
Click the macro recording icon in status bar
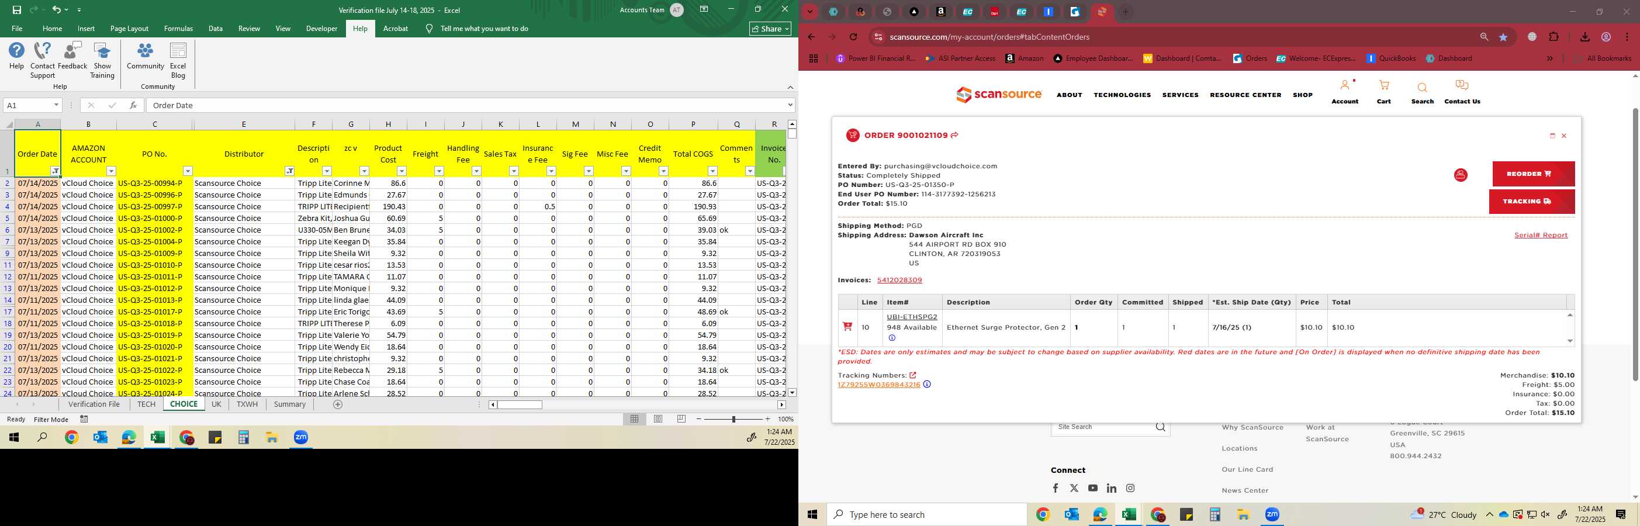pyautogui.click(x=84, y=419)
